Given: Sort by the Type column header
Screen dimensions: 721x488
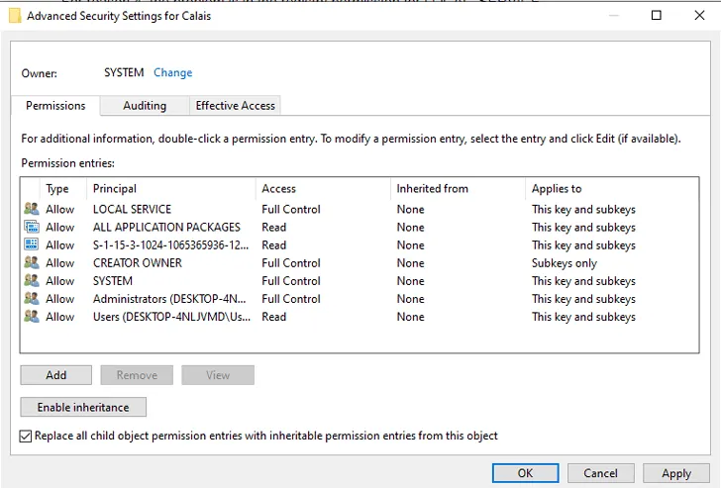Looking at the screenshot, I should tap(63, 188).
